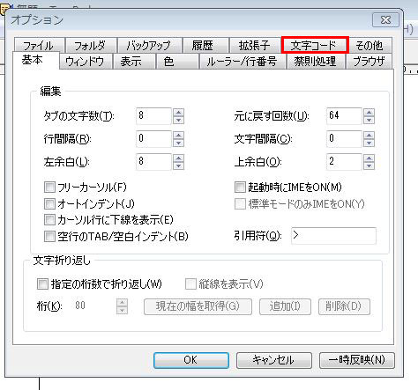This screenshot has height=390, width=418.
Task: Switch to the バックアップ tab
Action: [149, 46]
